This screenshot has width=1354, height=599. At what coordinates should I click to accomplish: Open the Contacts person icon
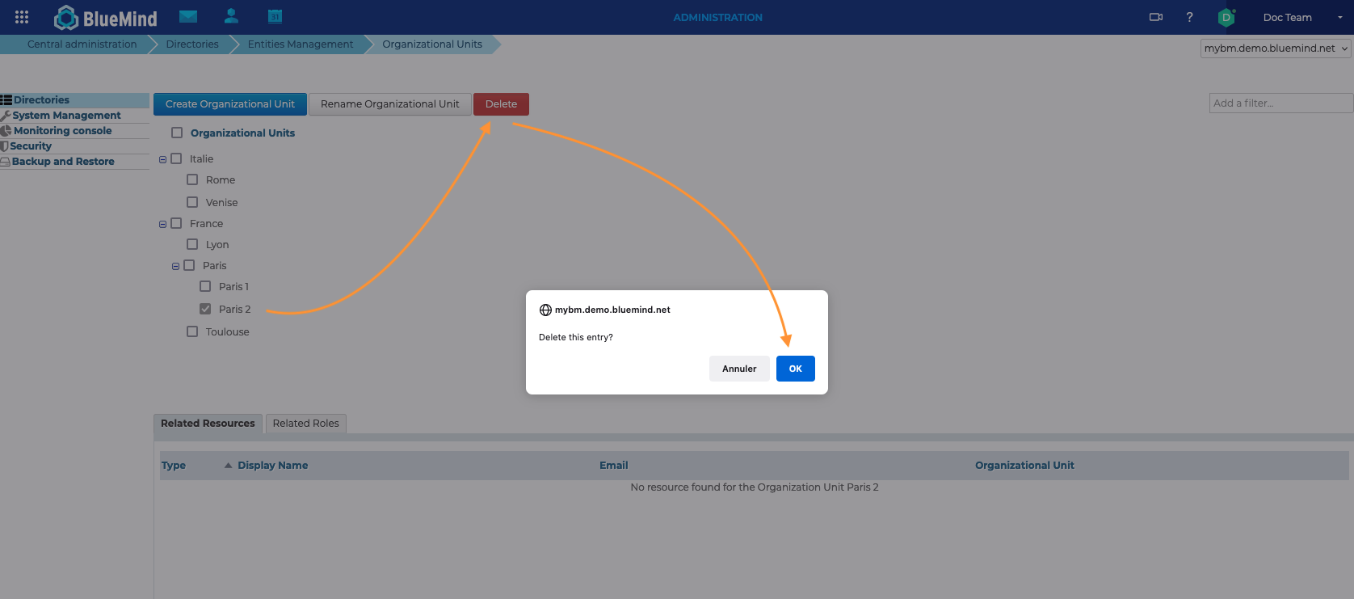point(231,16)
